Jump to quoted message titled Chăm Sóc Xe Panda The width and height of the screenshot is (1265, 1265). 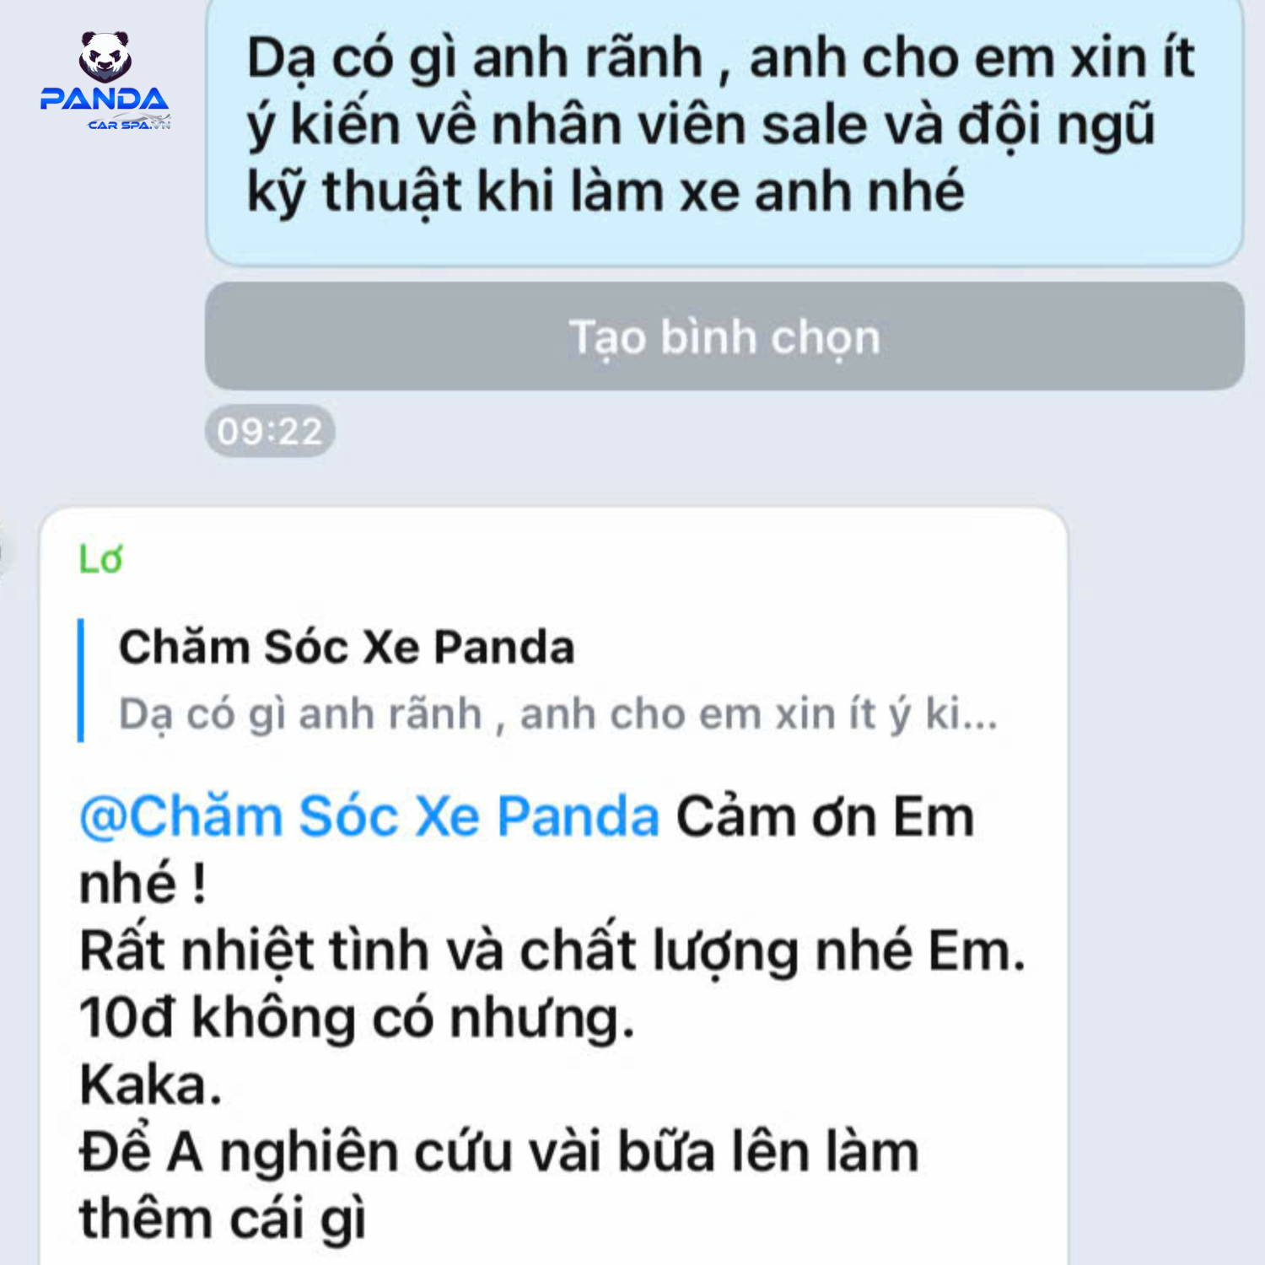pyautogui.click(x=347, y=647)
